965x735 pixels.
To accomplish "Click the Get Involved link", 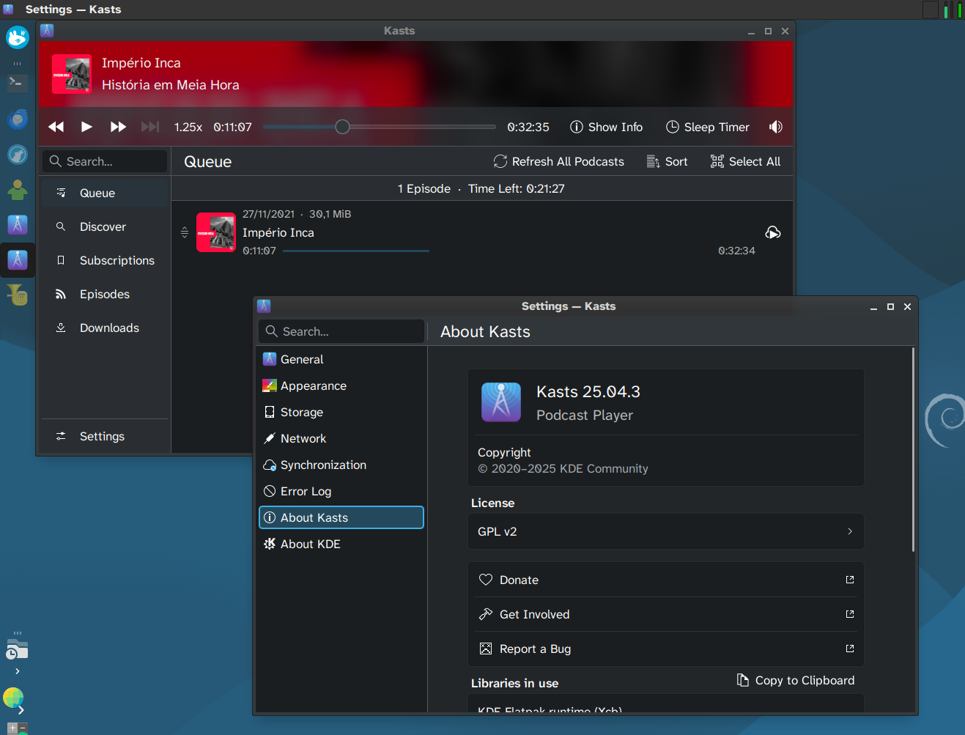I will [x=666, y=614].
